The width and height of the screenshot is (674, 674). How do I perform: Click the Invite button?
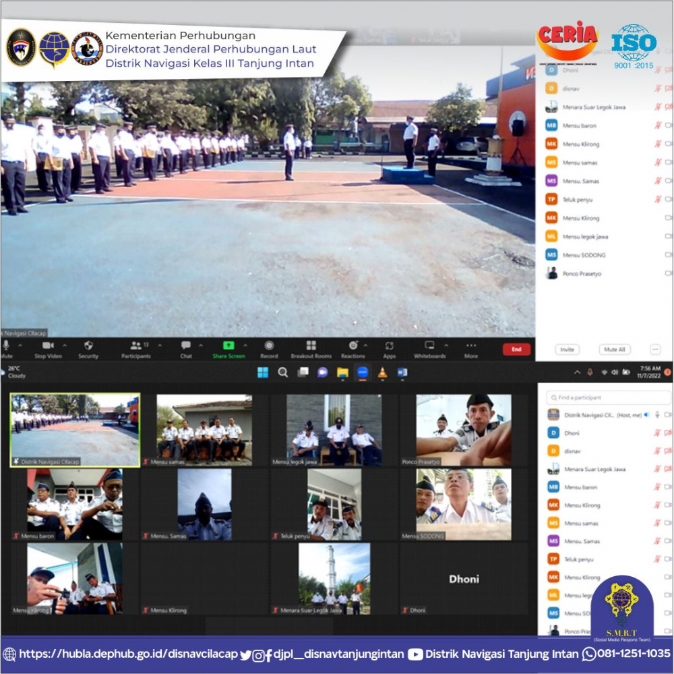pyautogui.click(x=567, y=349)
